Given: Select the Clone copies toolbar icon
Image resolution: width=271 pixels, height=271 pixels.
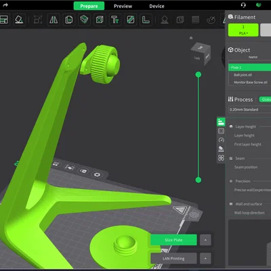Looking at the screenshot, I should (68, 20).
